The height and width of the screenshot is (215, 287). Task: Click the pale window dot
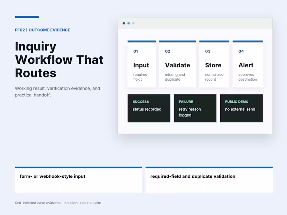(x=133, y=23)
